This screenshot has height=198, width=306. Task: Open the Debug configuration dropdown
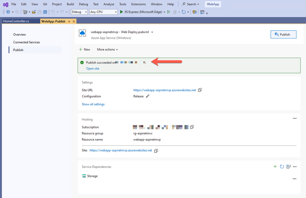point(79,12)
